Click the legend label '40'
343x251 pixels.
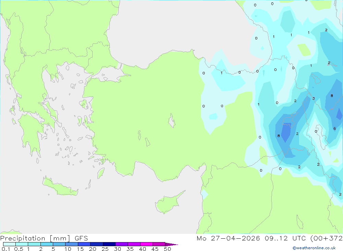click(x=142, y=249)
